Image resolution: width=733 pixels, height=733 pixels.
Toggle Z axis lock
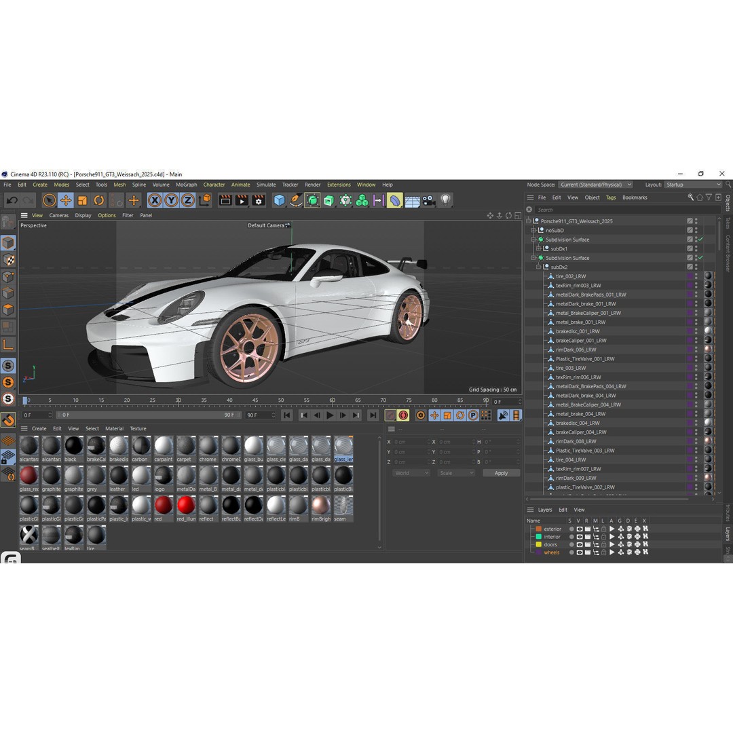pyautogui.click(x=187, y=200)
